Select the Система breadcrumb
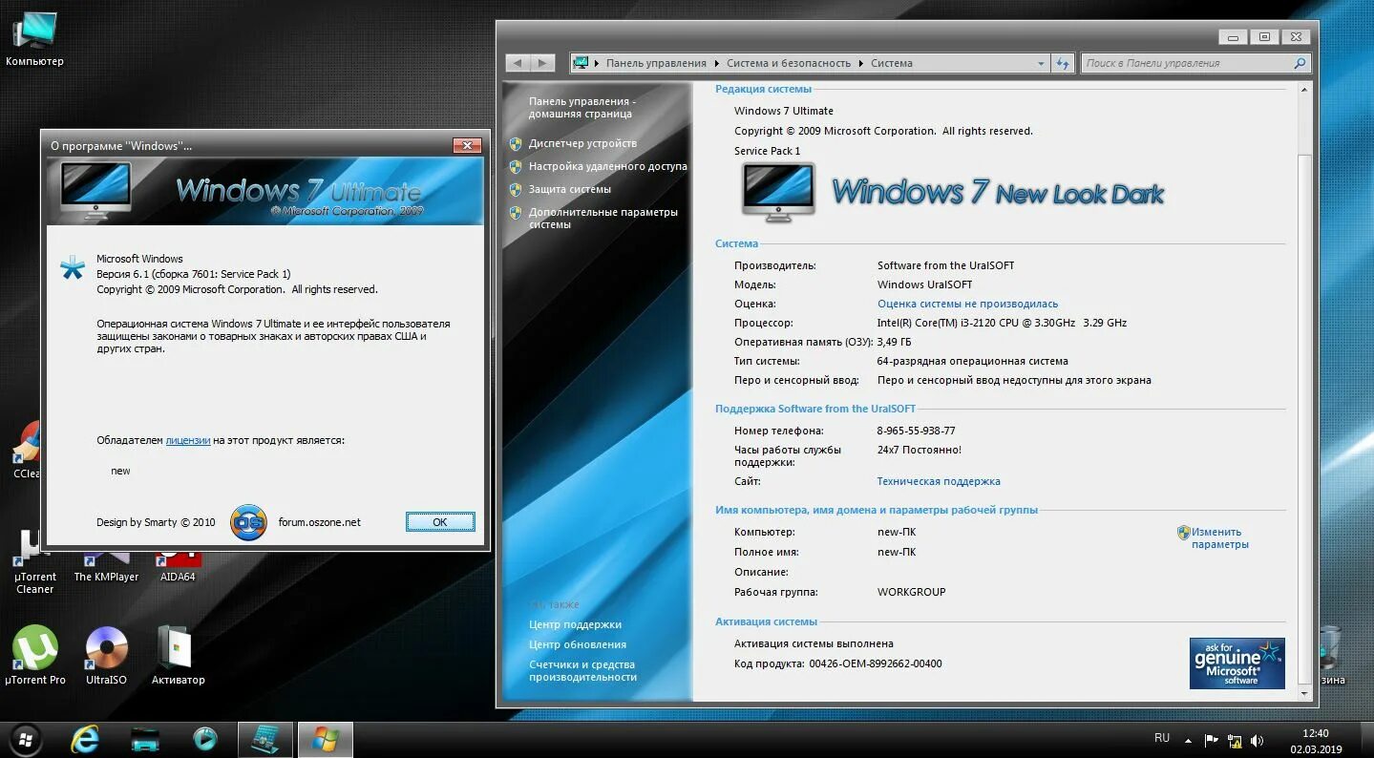The height and width of the screenshot is (758, 1374). (891, 63)
